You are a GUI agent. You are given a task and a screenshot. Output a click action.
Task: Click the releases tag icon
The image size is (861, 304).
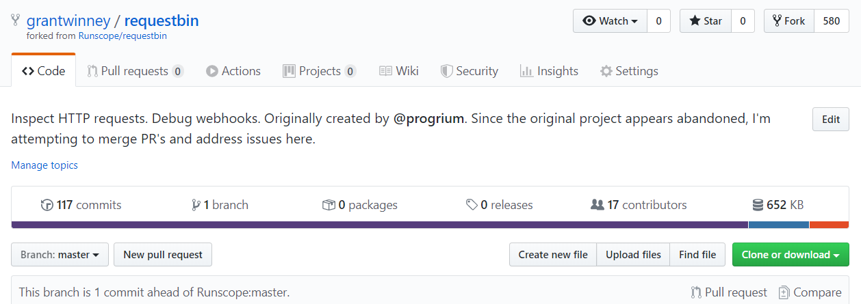coord(472,205)
